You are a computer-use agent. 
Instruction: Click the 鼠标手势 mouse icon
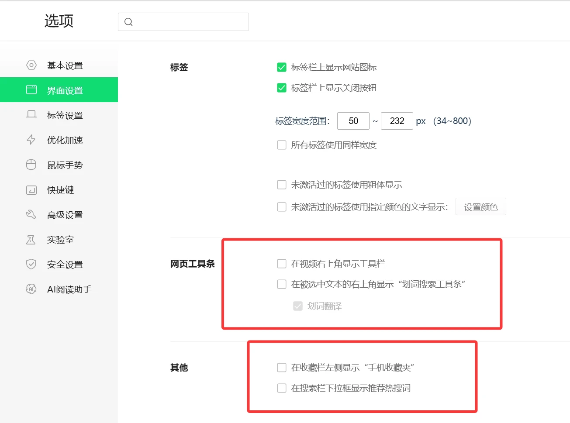(31, 165)
